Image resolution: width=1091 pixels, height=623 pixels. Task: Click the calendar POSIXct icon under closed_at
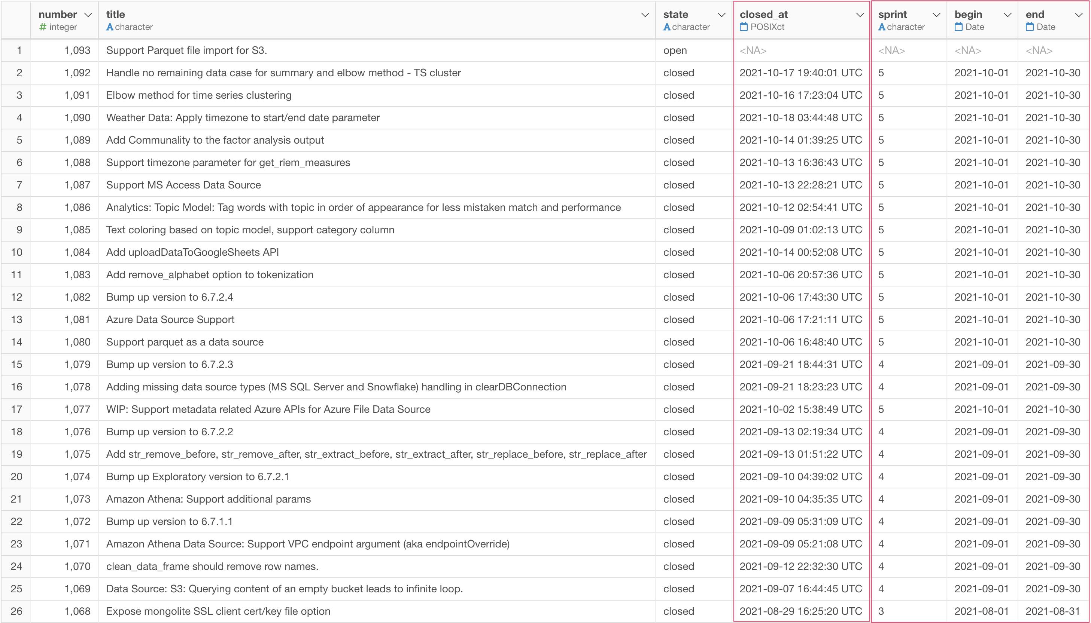point(744,27)
